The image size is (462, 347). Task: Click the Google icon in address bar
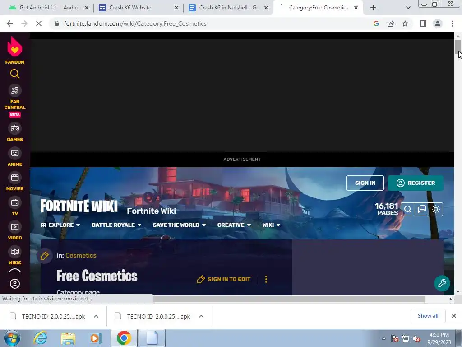(376, 23)
